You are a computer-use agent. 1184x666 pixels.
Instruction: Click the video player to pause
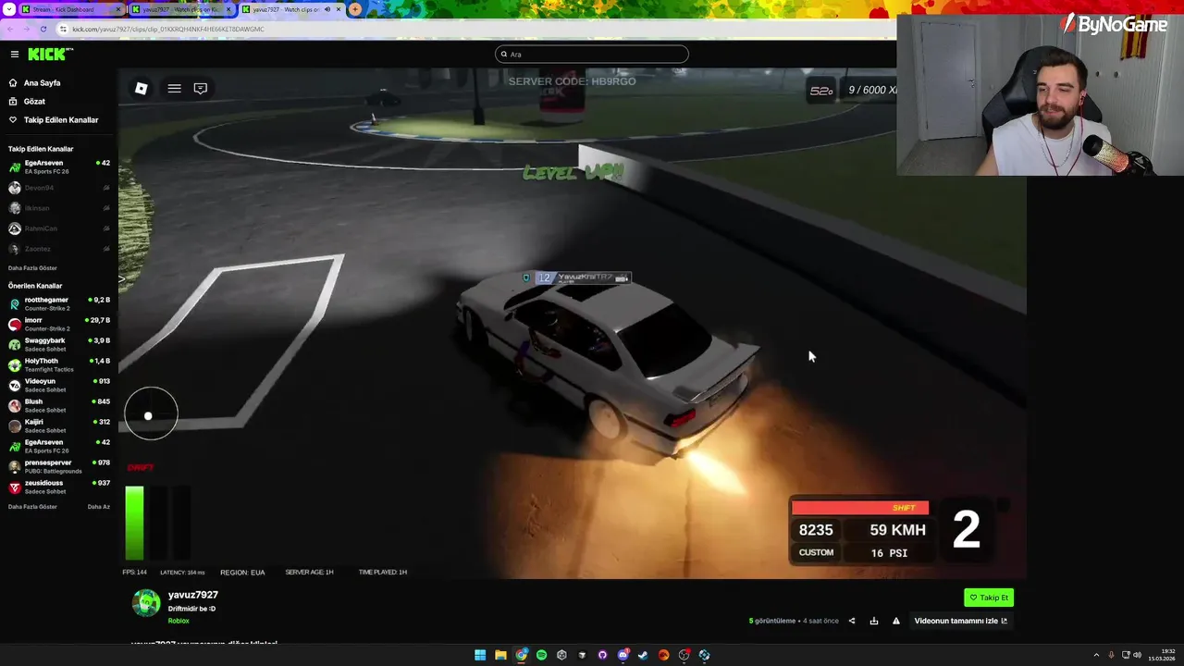573,324
